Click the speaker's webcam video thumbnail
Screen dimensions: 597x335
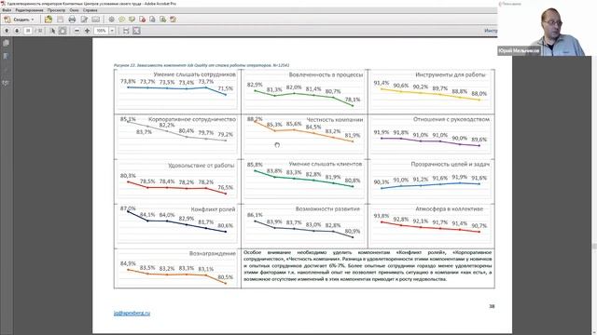547,28
